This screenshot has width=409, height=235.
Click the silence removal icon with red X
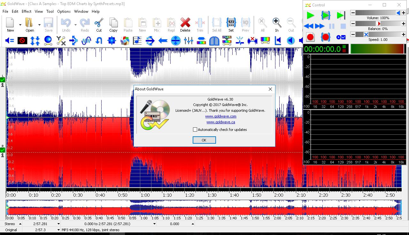[252, 41]
